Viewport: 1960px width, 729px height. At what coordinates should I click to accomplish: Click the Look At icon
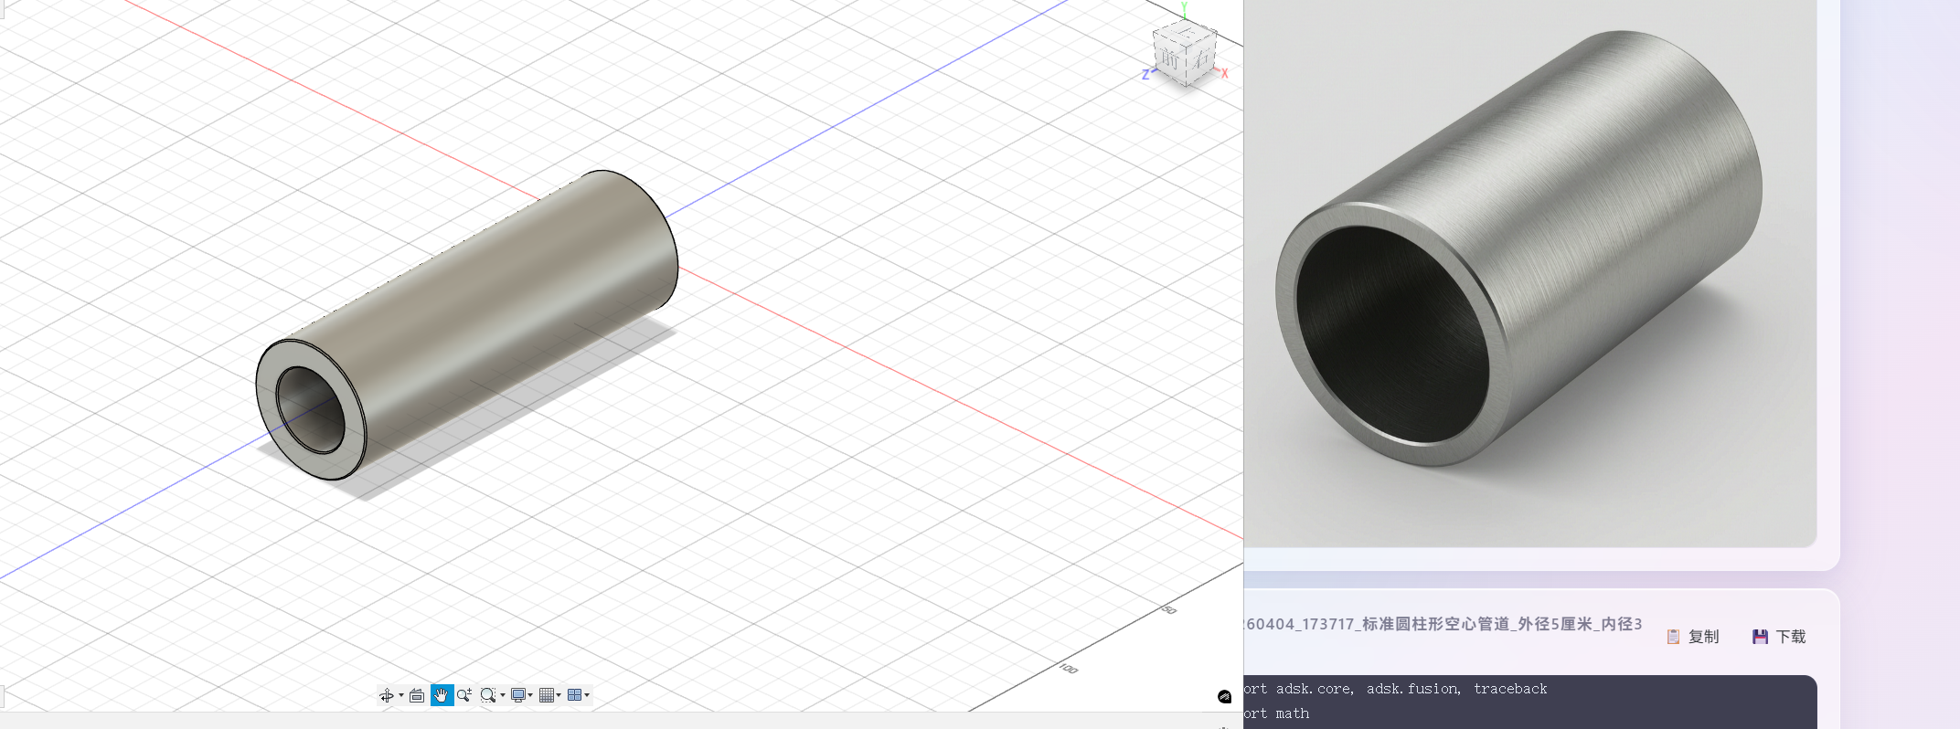pyautogui.click(x=417, y=695)
